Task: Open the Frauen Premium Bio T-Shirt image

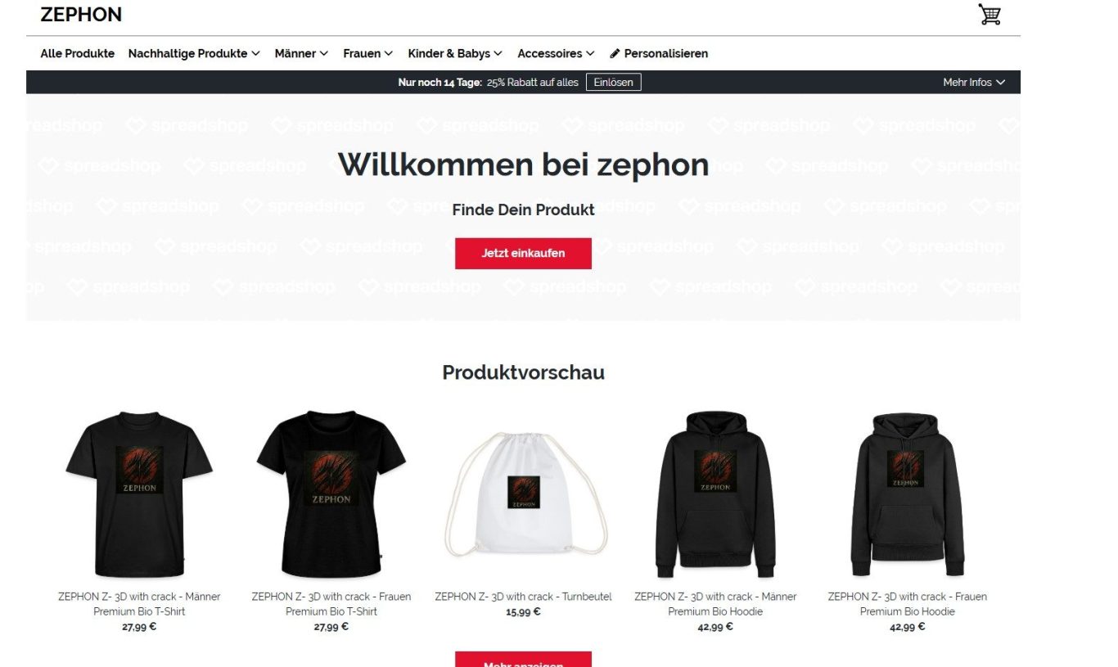Action: tap(331, 495)
